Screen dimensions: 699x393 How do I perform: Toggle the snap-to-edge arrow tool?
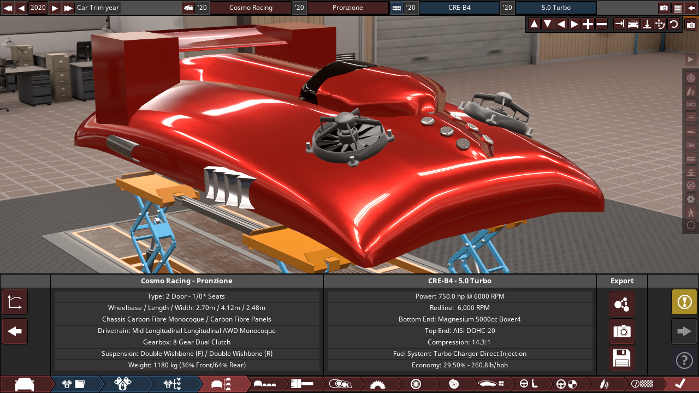[619, 24]
